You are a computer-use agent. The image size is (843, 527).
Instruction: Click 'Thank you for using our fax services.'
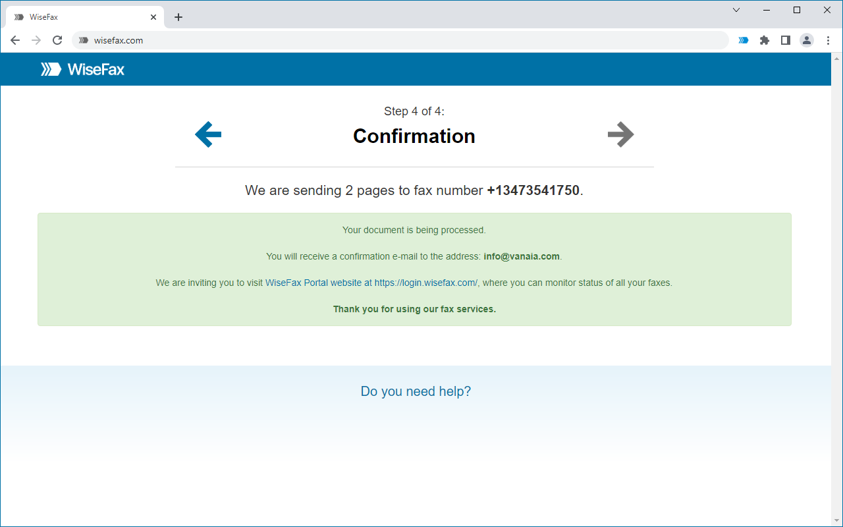414,309
